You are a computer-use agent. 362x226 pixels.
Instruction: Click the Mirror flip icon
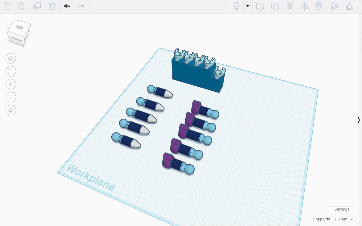point(305,6)
